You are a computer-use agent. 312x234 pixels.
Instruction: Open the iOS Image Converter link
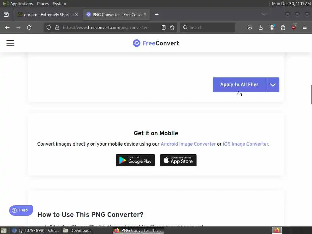(246, 144)
